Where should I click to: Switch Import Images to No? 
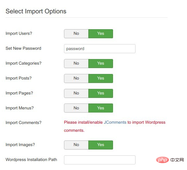(76, 145)
